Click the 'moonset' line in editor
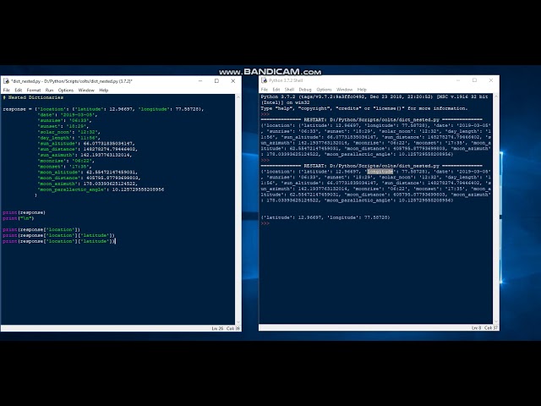Viewport: 541px width, 406px height. (64, 167)
